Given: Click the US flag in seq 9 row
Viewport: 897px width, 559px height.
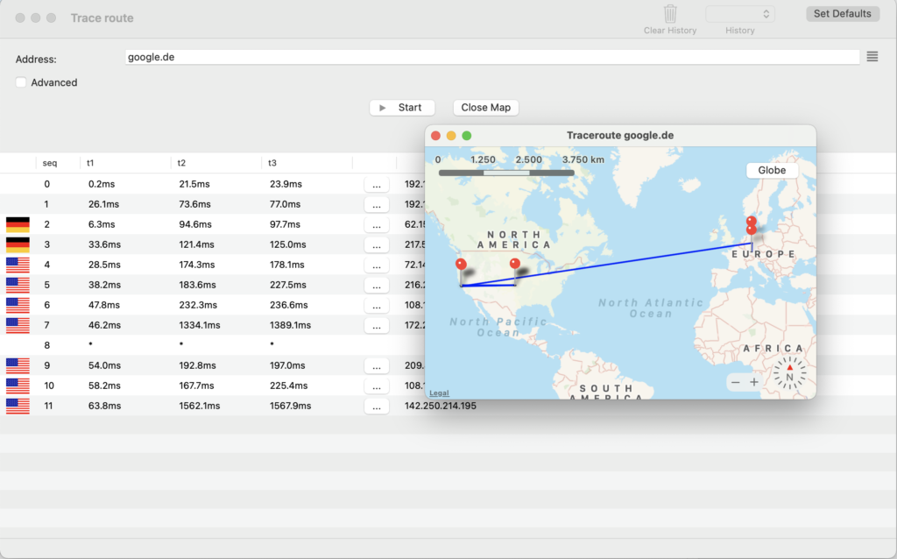Looking at the screenshot, I should (18, 365).
